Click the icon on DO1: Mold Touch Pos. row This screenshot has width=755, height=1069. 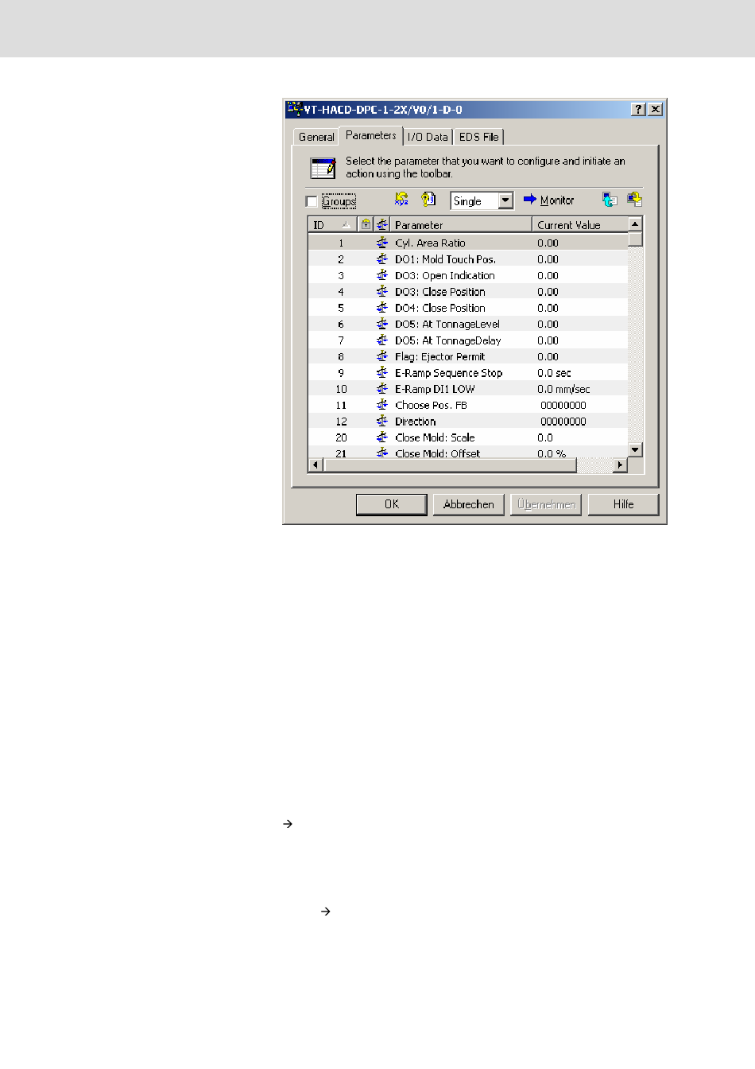tap(382, 259)
